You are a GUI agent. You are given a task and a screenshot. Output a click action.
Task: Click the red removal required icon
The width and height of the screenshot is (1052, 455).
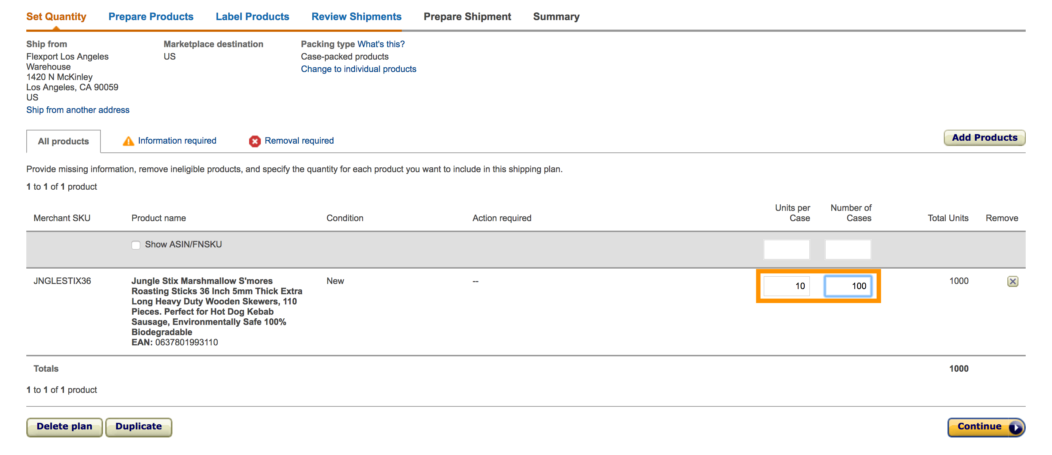tap(255, 141)
